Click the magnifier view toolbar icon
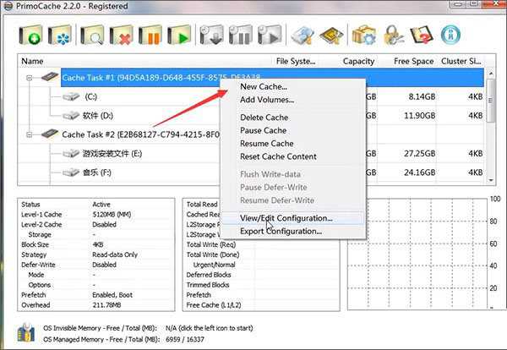The image size is (507, 350). pos(95,36)
